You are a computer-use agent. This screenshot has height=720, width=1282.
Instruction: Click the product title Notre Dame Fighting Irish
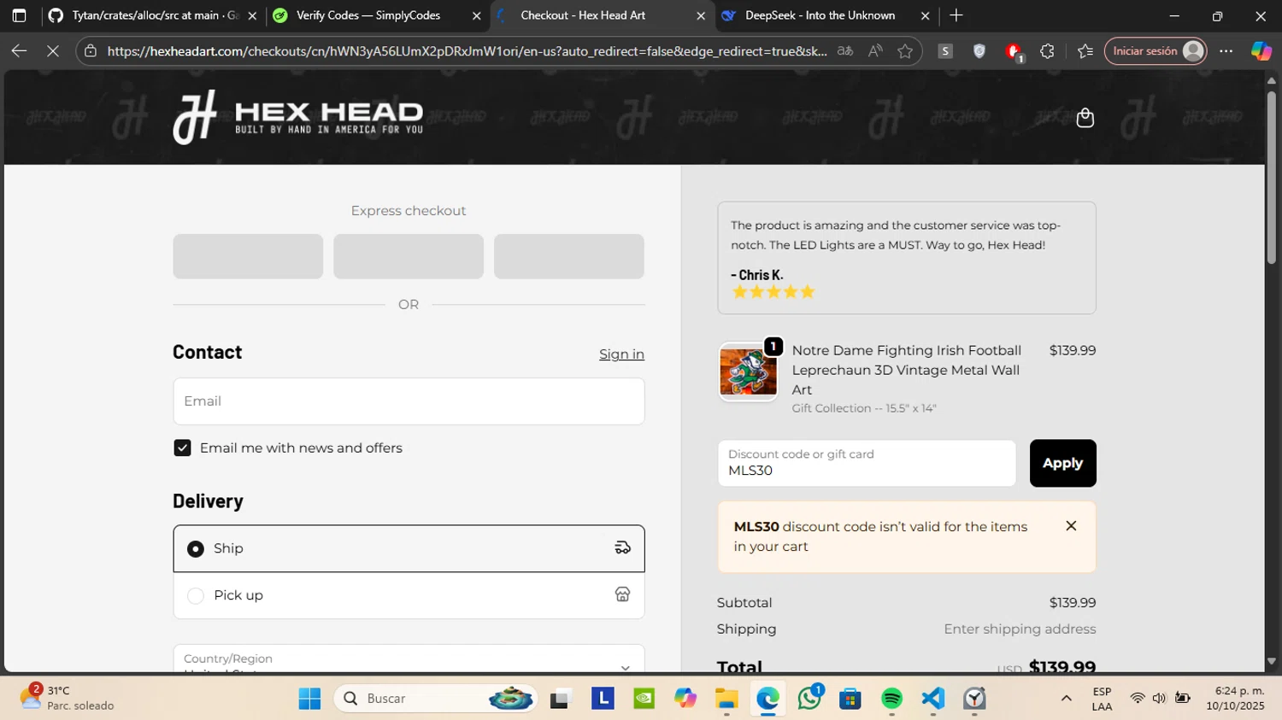906,370
